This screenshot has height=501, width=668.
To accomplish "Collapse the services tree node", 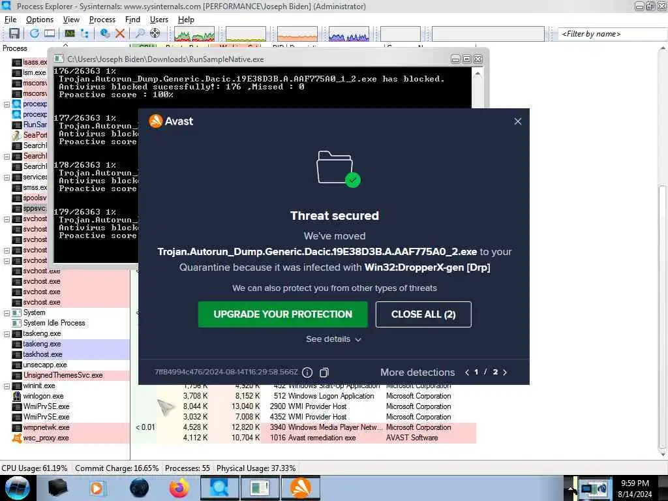I will pos(7,177).
